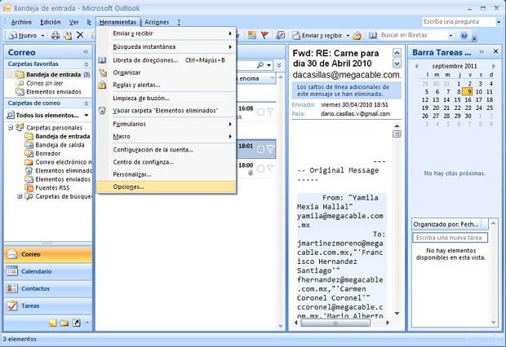Expand the Carpetas de búsqueda tree node
Screen dimensions: 506x347
pyautogui.click(x=20, y=195)
